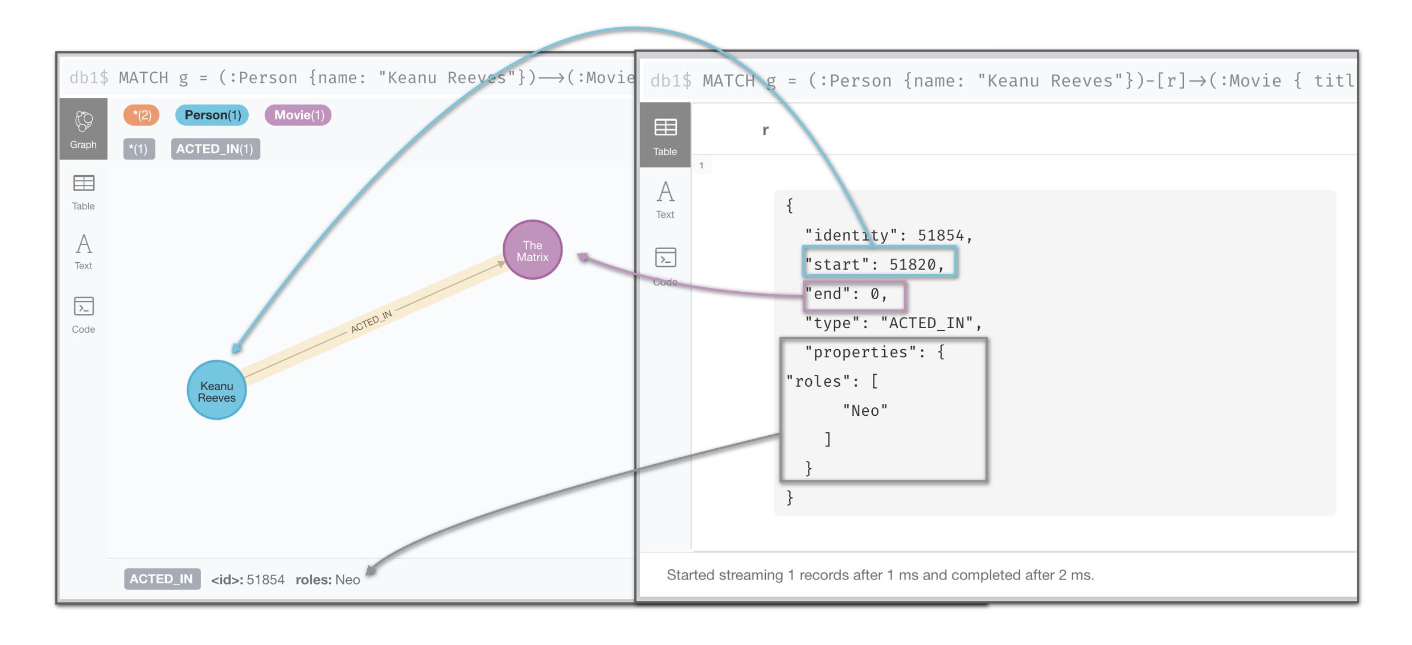Click the Keanu Reeves node
This screenshot has width=1412, height=645.
[216, 391]
